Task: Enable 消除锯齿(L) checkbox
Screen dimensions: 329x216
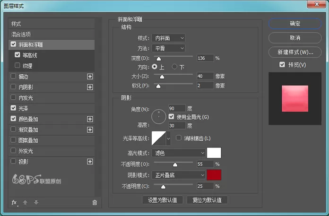Action: tap(179, 138)
